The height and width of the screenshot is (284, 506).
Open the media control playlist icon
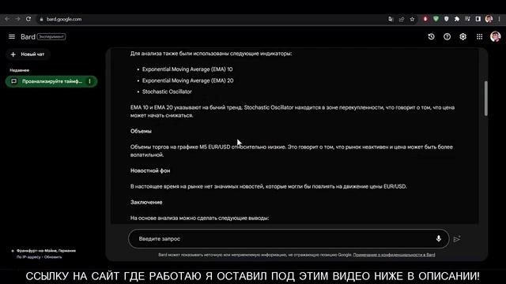[x=467, y=19]
